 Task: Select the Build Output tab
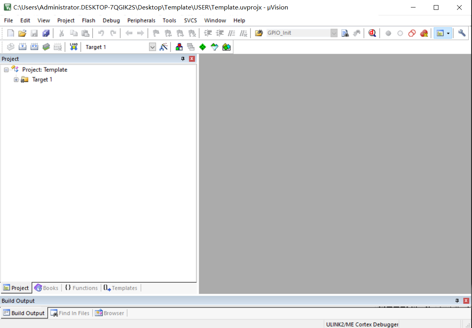point(24,313)
